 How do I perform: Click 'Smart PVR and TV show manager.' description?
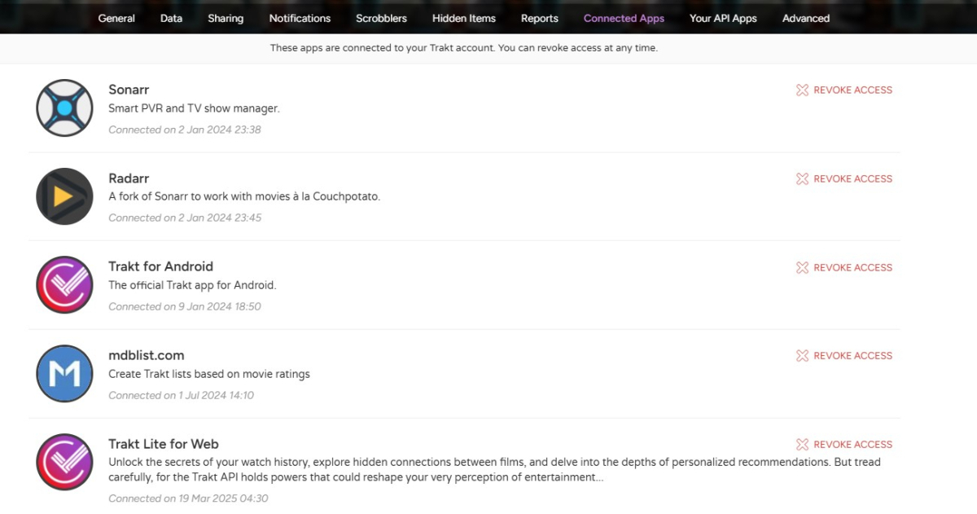(x=194, y=108)
